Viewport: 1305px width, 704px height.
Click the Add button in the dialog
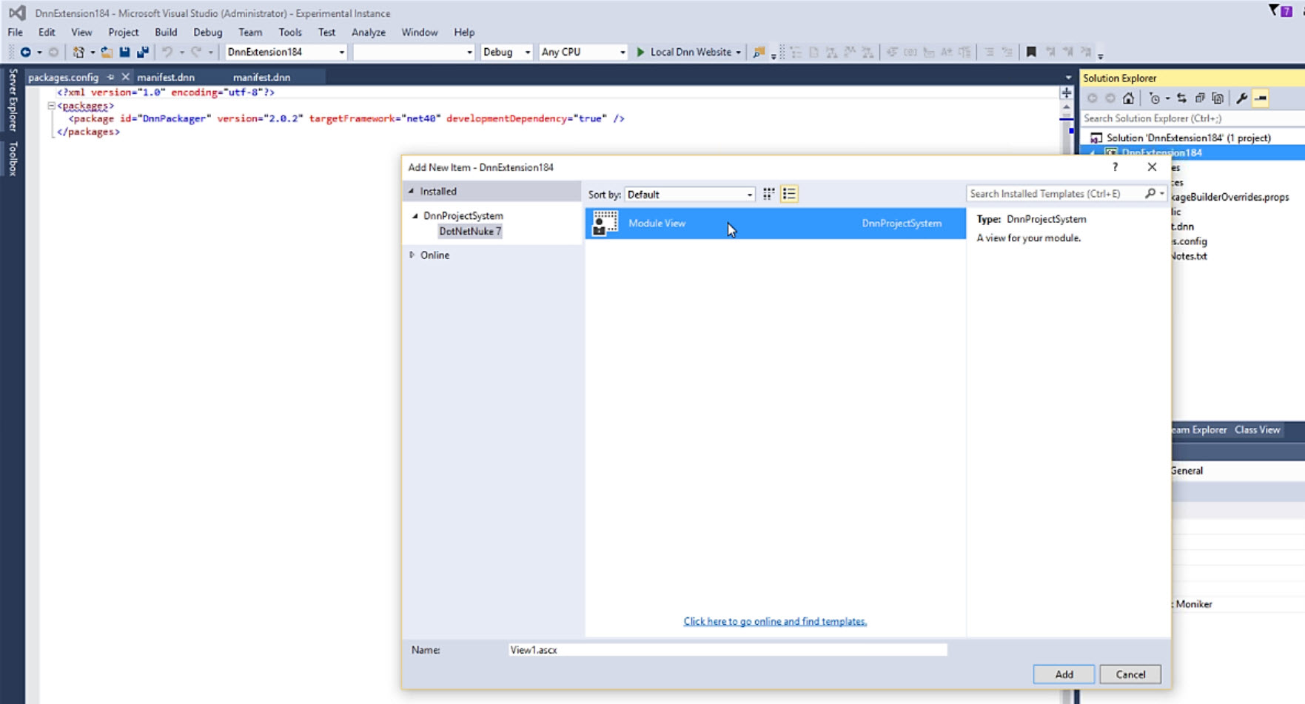point(1064,674)
